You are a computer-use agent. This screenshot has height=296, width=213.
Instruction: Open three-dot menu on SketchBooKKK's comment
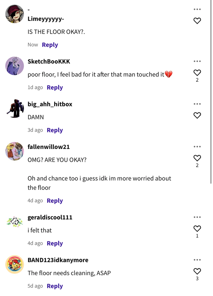coord(197,61)
